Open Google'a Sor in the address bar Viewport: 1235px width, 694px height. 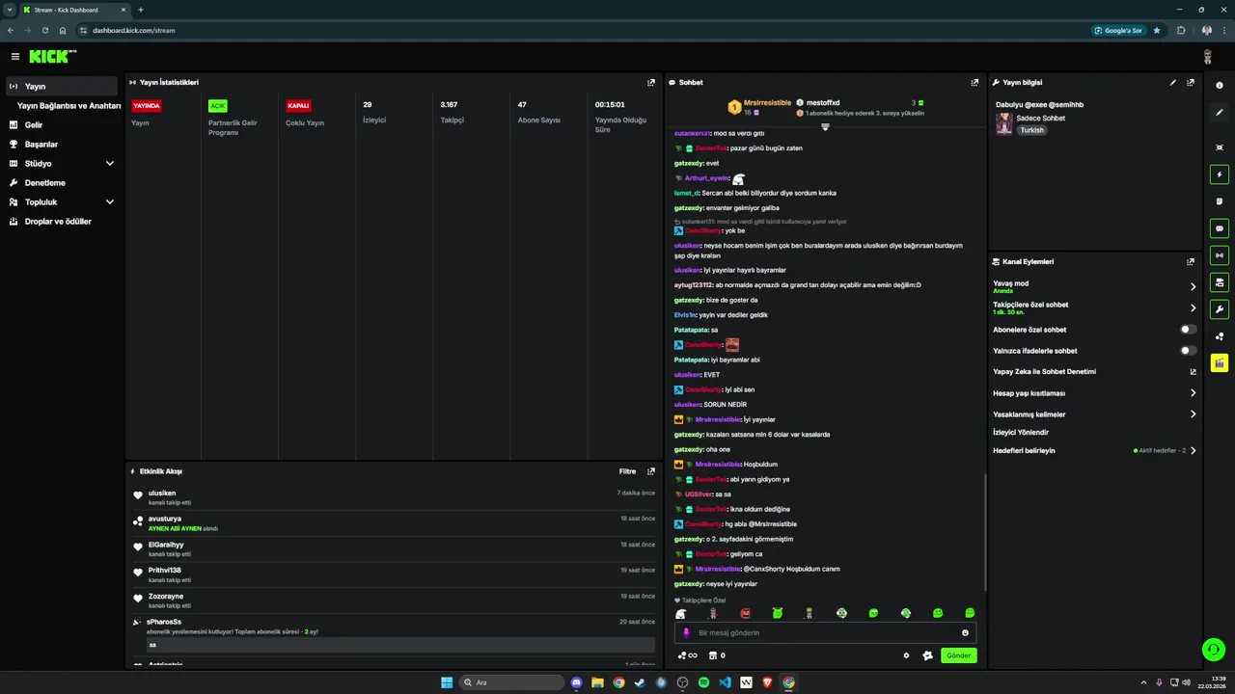point(1119,30)
